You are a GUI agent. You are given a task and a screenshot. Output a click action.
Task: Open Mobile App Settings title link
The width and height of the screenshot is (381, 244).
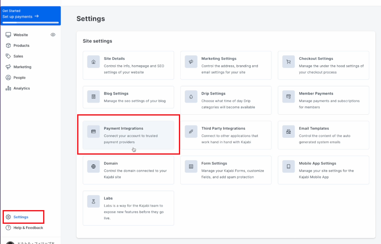[317, 163]
